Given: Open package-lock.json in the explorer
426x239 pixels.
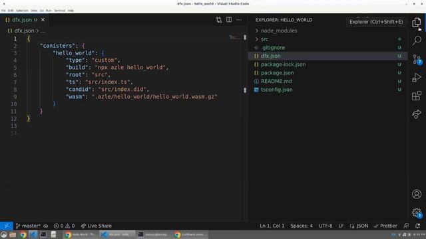Looking at the screenshot, I should [x=327, y=64].
